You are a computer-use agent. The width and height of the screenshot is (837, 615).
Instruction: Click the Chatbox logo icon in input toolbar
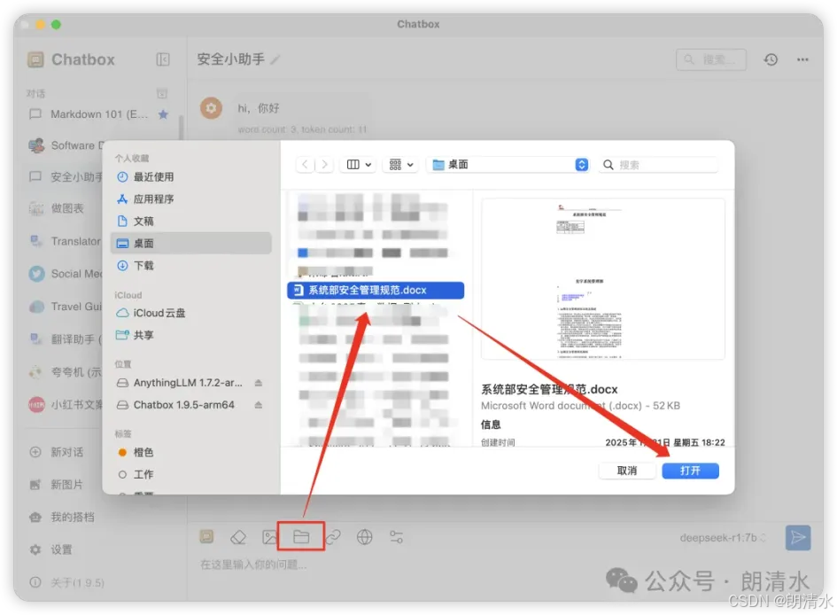pyautogui.click(x=206, y=536)
